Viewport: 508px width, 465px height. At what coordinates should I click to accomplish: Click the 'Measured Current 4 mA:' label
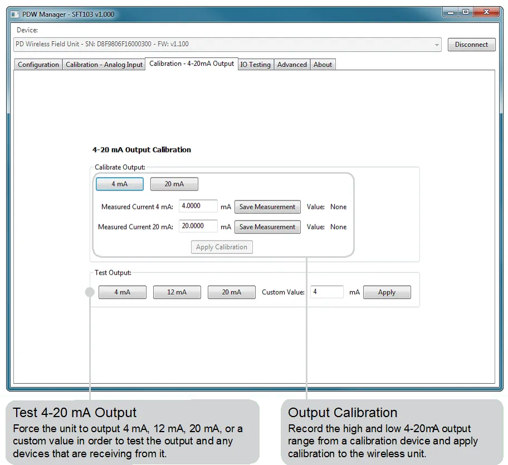(x=138, y=207)
